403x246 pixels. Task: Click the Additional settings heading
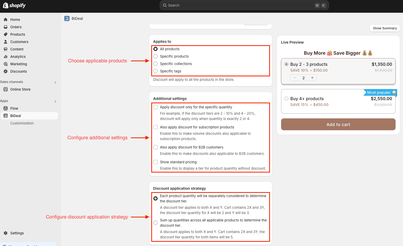(170, 99)
